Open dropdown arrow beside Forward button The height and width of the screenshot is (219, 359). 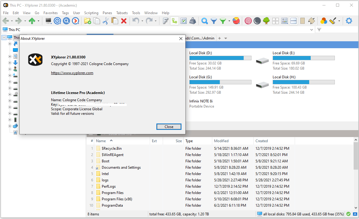25,21
